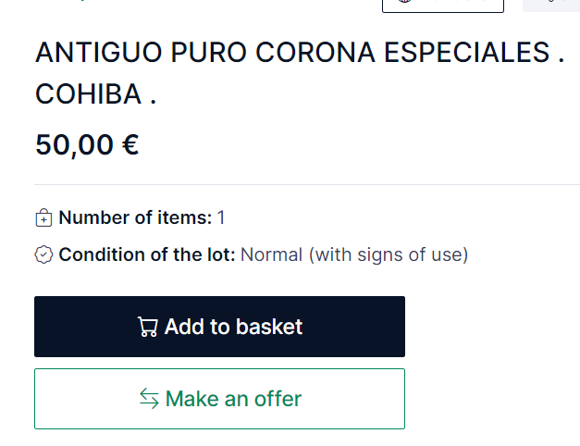Open the Make an offer dialog
This screenshot has width=580, height=446.
[220, 399]
